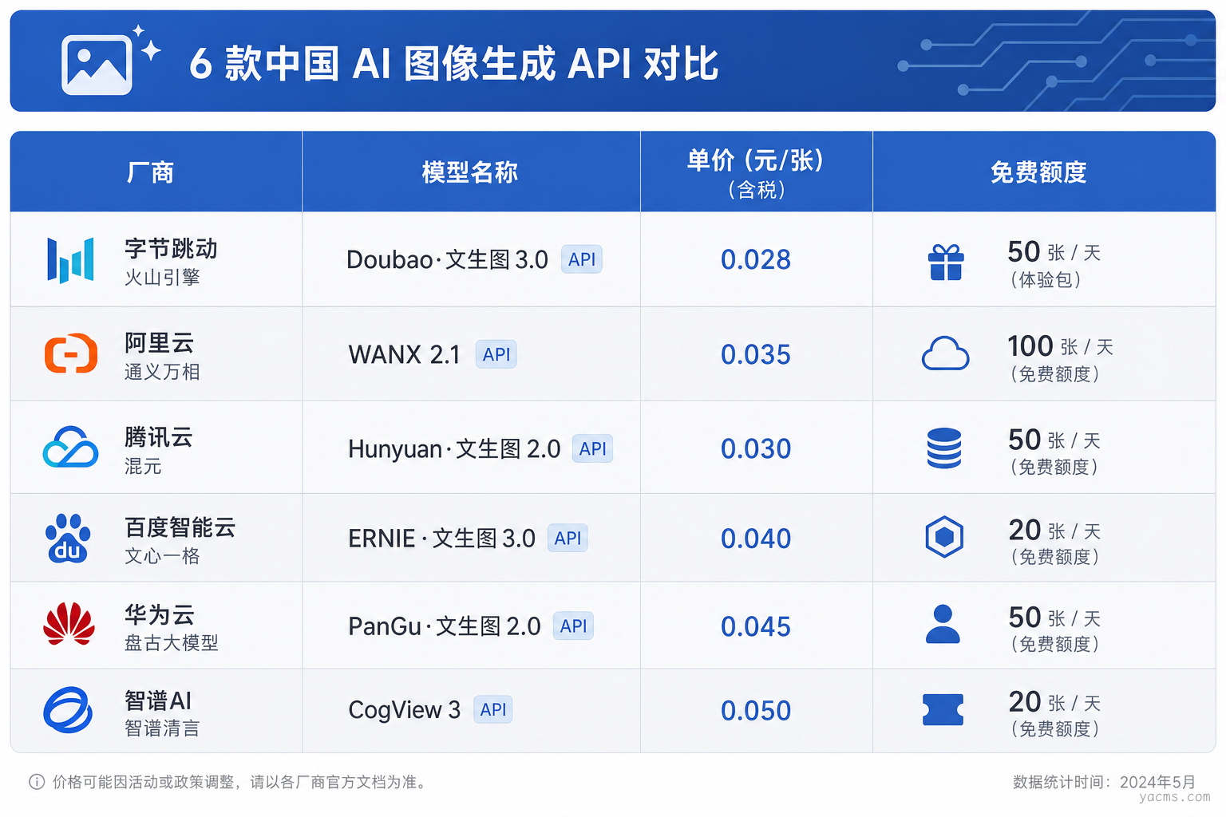
Task: Click the Huawei red flower logo
Action: 69,623
